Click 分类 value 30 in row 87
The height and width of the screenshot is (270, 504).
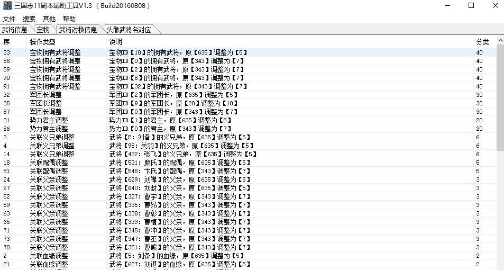[x=479, y=112]
